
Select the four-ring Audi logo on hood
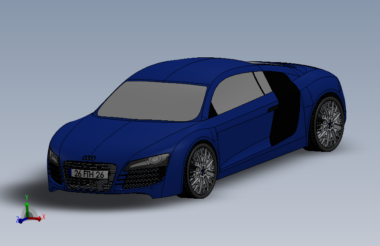click(89, 158)
